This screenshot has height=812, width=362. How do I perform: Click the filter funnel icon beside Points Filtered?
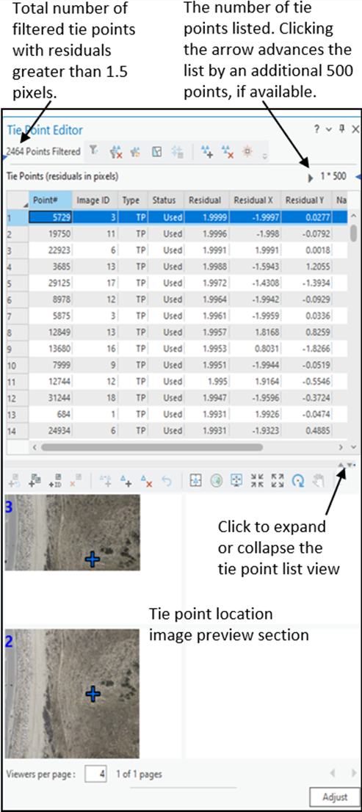93,151
